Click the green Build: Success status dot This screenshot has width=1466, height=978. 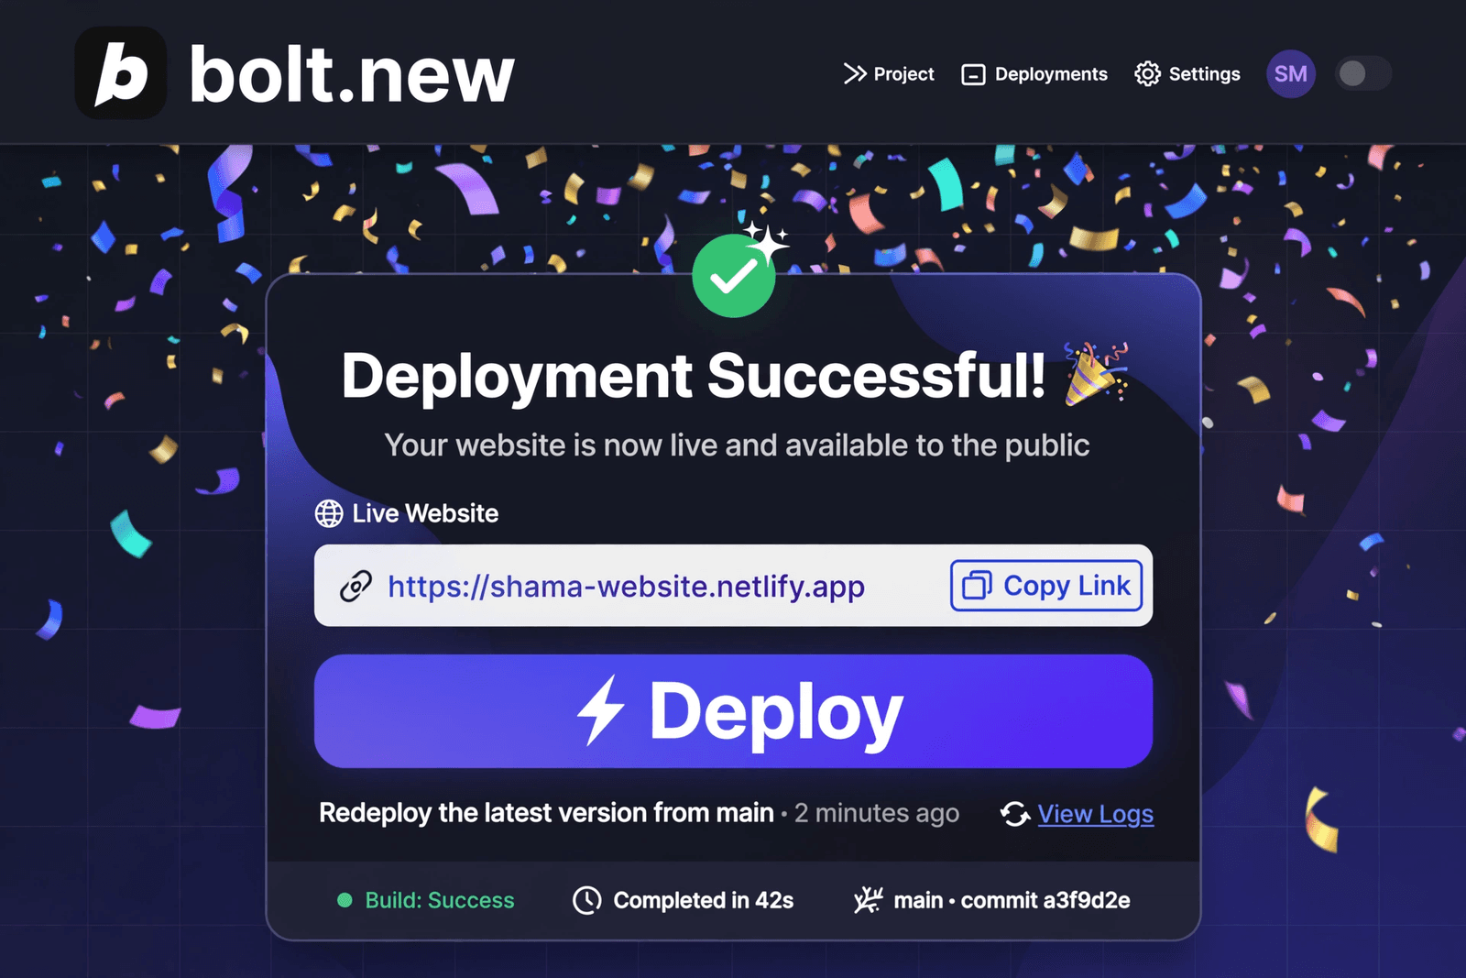coord(345,900)
